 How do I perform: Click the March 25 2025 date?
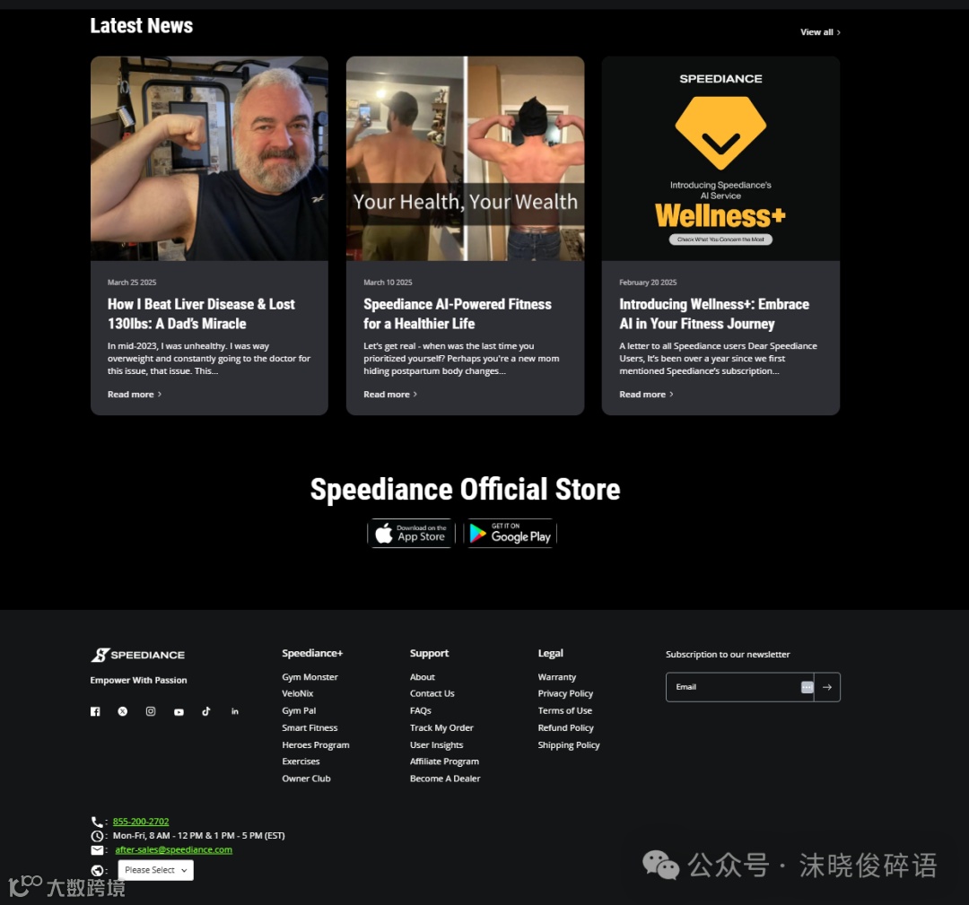(x=132, y=283)
